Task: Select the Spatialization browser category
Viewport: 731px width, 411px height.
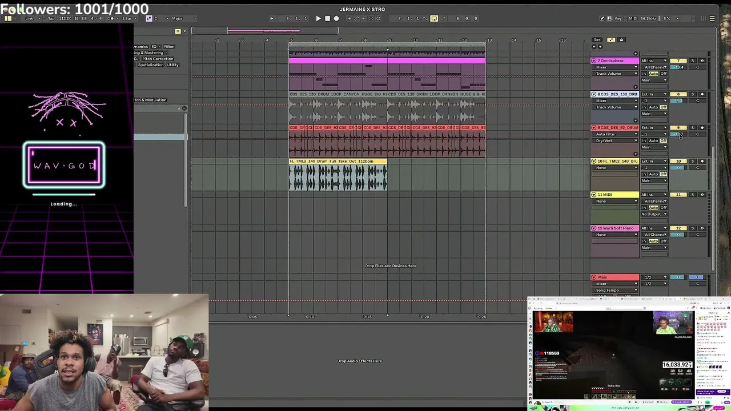Action: (151, 65)
